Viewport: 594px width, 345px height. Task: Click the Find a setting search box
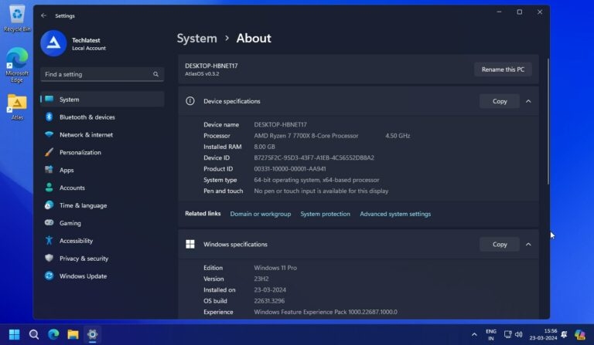tap(102, 74)
